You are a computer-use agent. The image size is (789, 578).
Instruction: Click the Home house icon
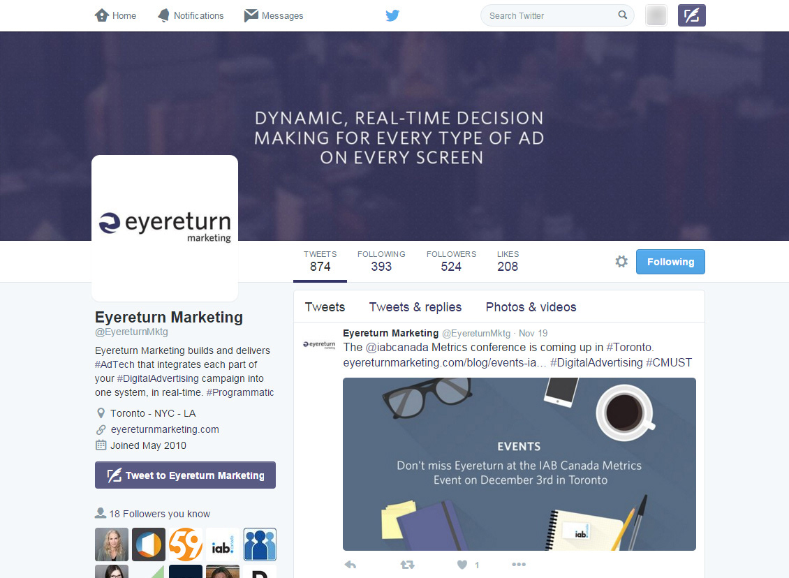point(102,15)
